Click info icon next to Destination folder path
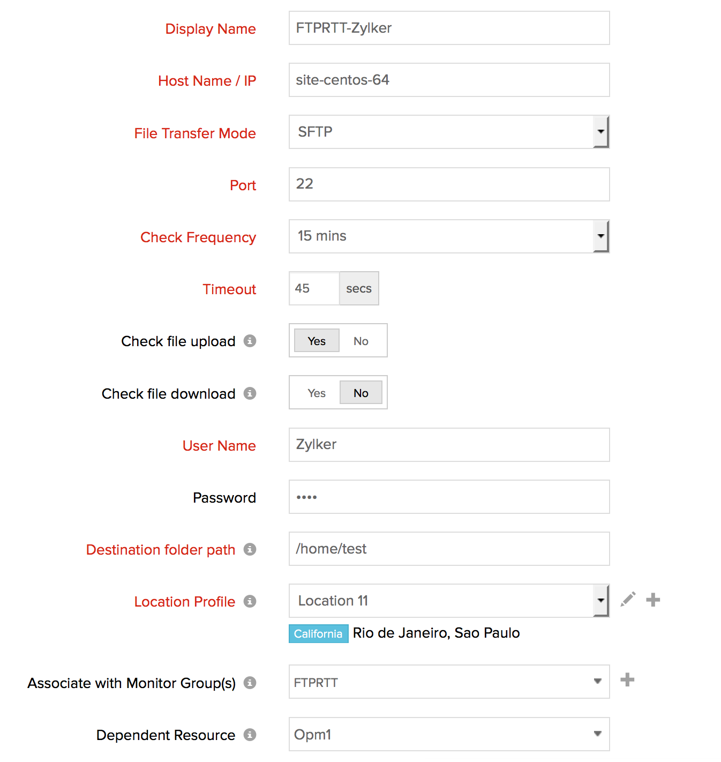The image size is (721, 762). (250, 549)
